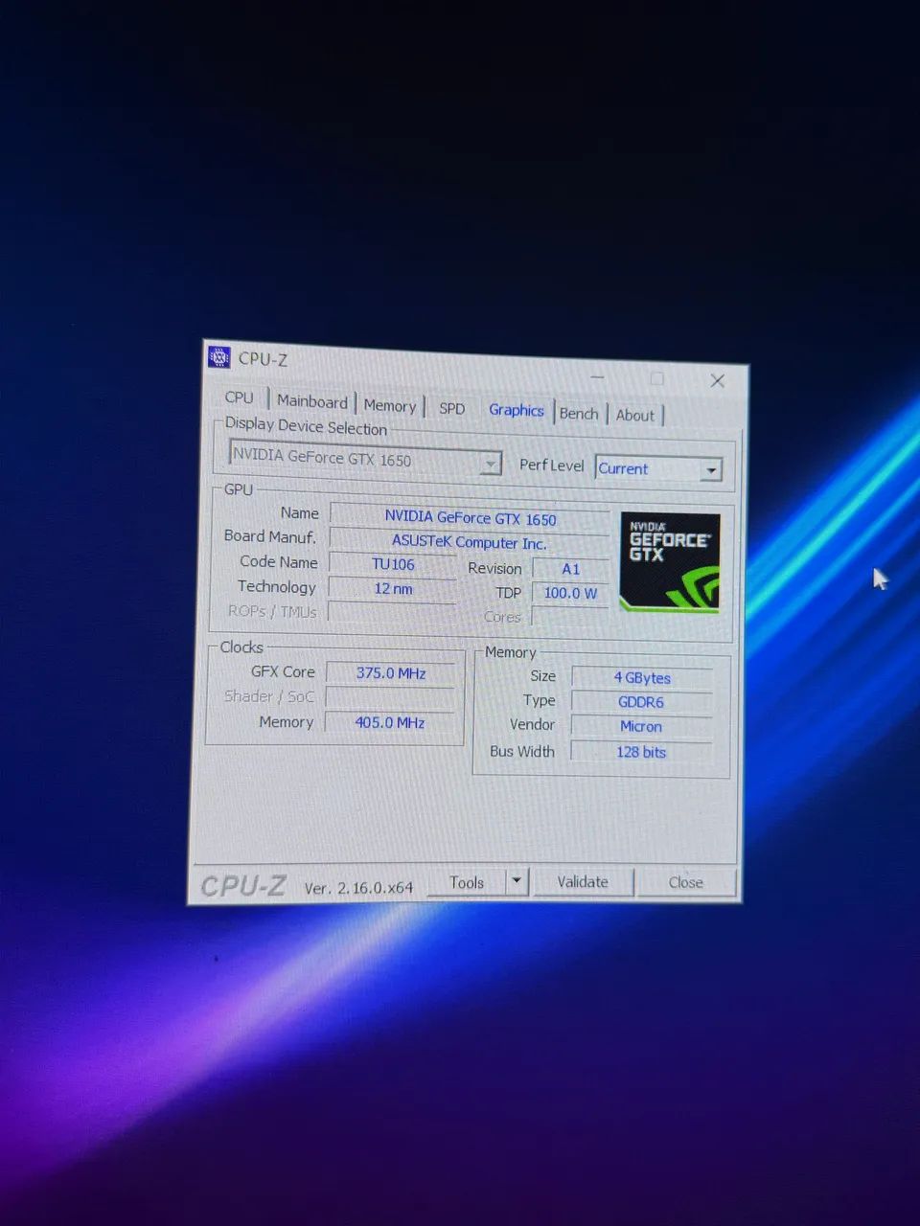The image size is (920, 1226).
Task: Click the 375.0 MHz GFX Core value
Action: 391,673
